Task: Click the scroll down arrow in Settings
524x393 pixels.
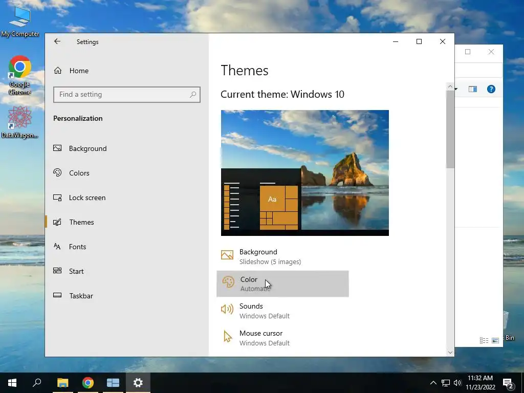Action: click(x=450, y=352)
